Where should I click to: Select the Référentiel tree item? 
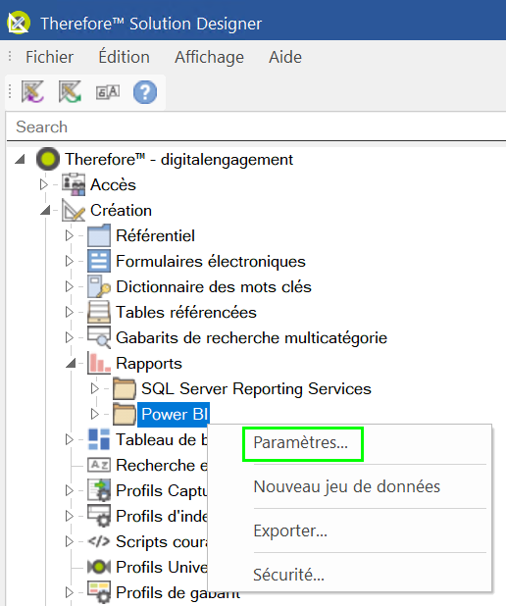point(155,235)
